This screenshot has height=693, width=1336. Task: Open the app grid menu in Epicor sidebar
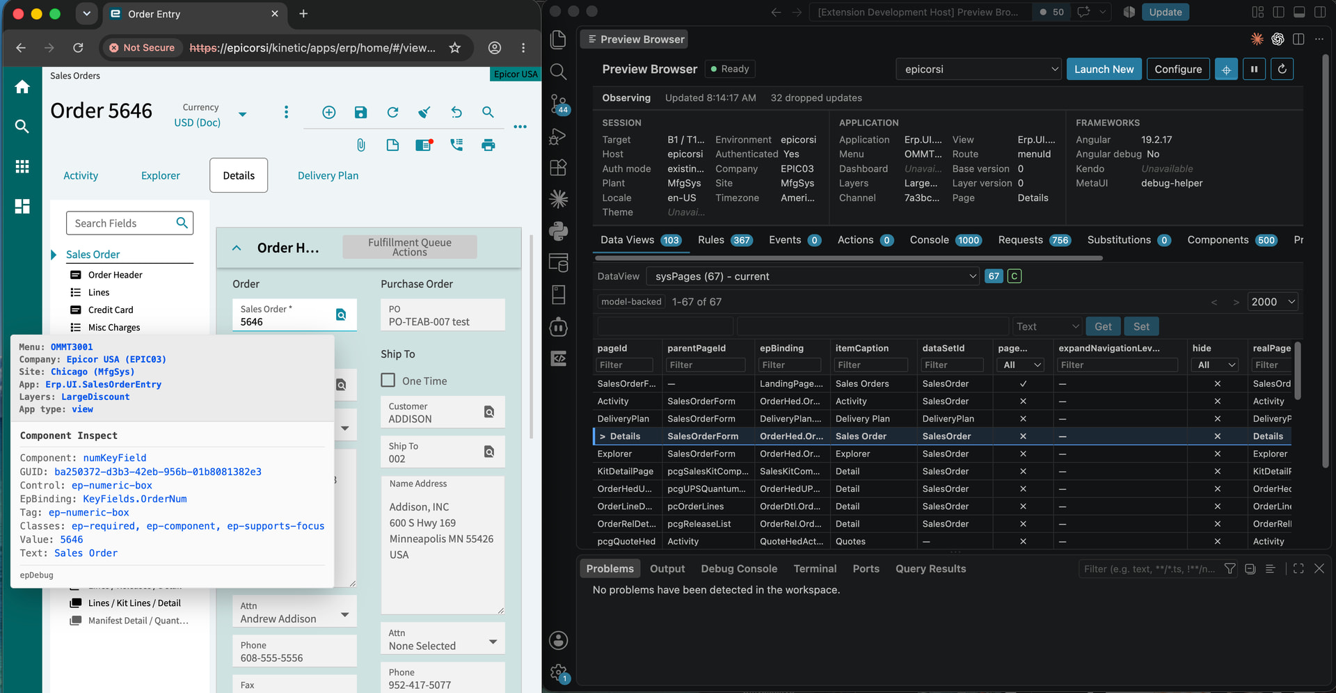click(x=22, y=166)
